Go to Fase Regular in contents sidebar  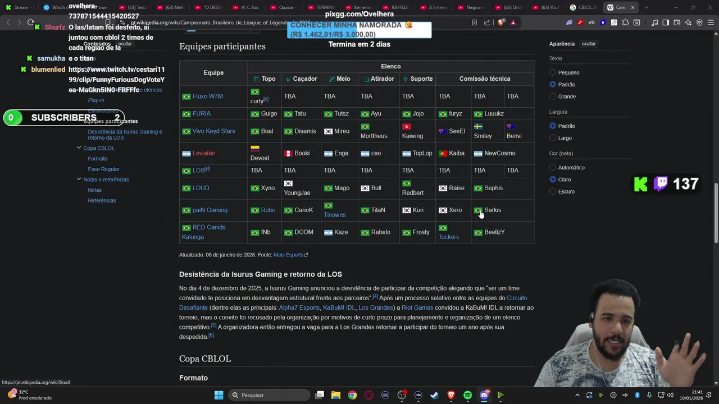[103, 169]
